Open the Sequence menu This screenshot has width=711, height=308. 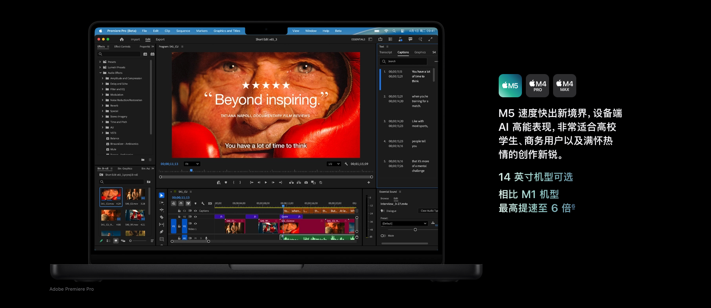(183, 31)
